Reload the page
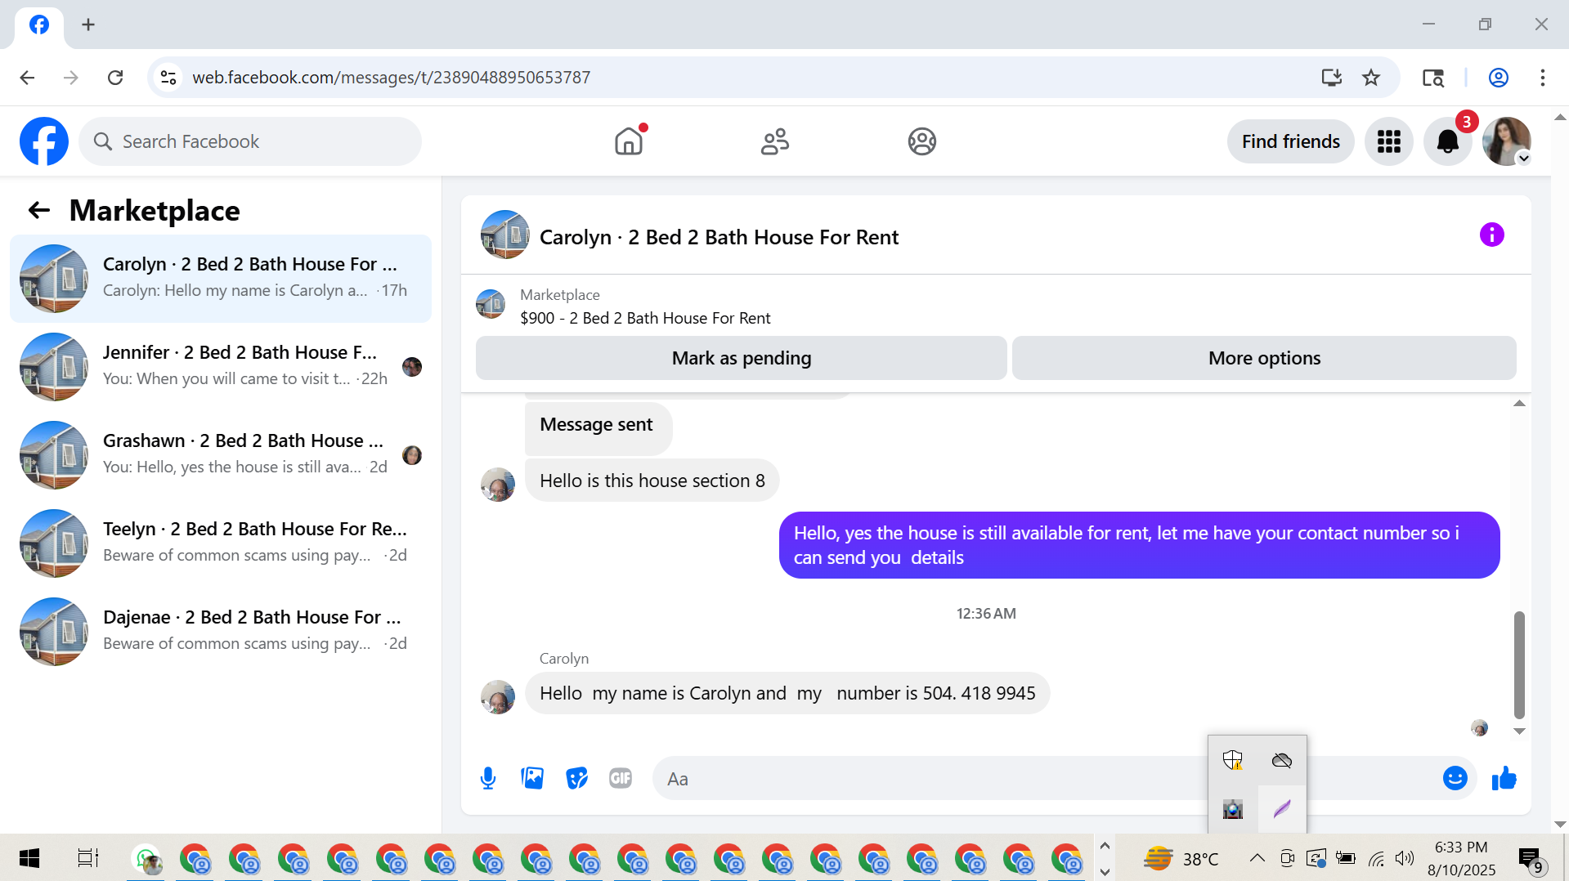1569x881 pixels. (115, 78)
